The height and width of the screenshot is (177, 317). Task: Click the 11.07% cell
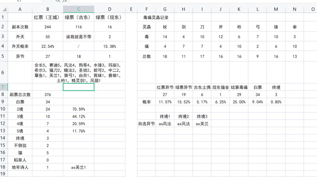[x=165, y=102]
